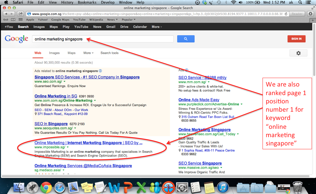This screenshot has height=194, width=316.
Task: Open dropdown arrow next to www.seoquotes.com.sg/
Action: click(x=75, y=128)
